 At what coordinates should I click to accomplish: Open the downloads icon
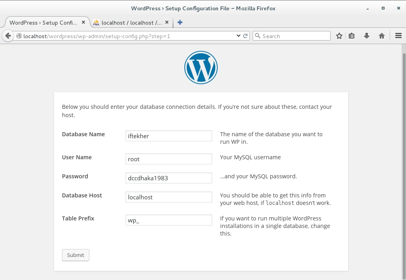coord(366,35)
